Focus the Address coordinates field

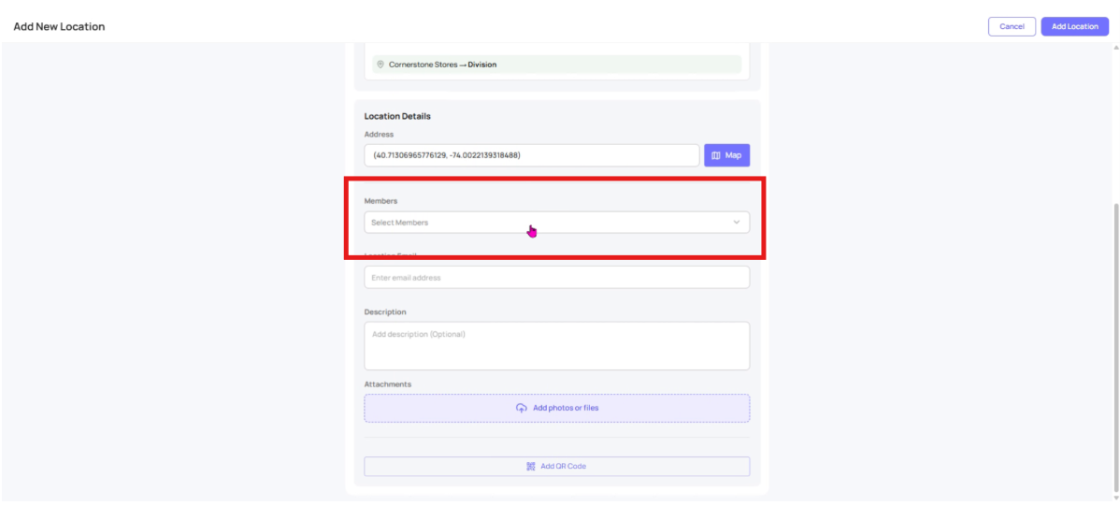pos(531,155)
